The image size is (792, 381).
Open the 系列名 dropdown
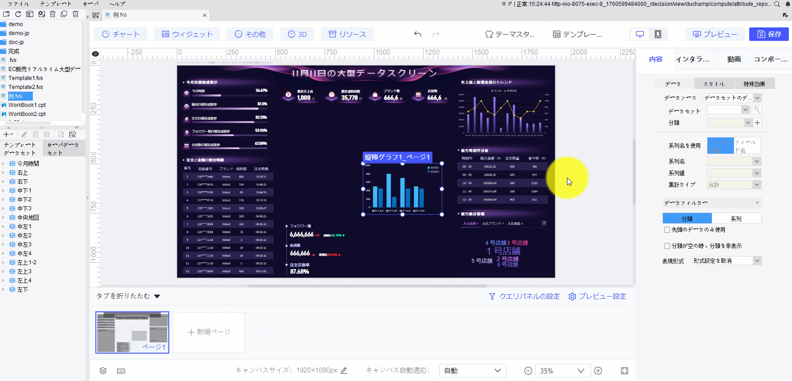(x=734, y=161)
